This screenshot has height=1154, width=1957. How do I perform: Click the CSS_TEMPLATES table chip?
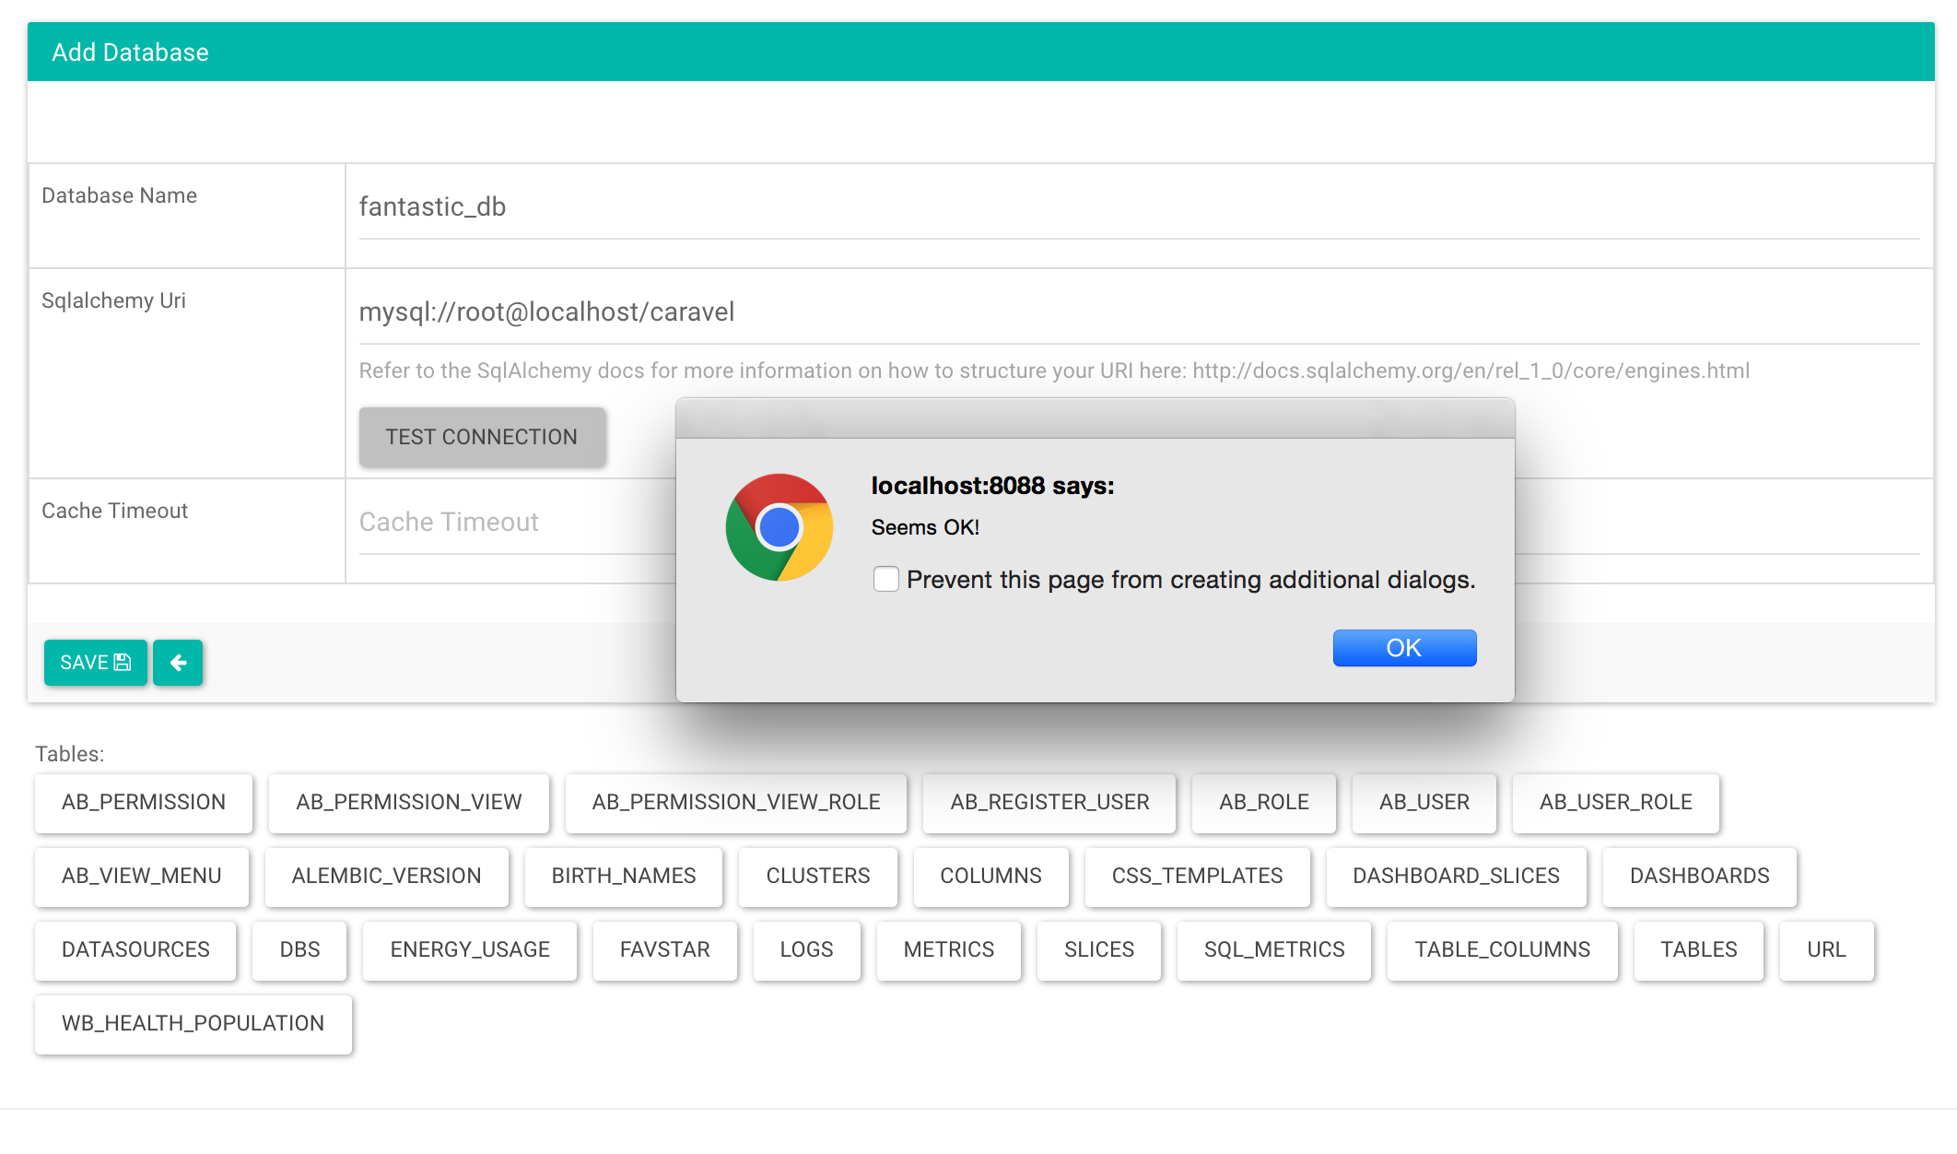pyautogui.click(x=1198, y=877)
